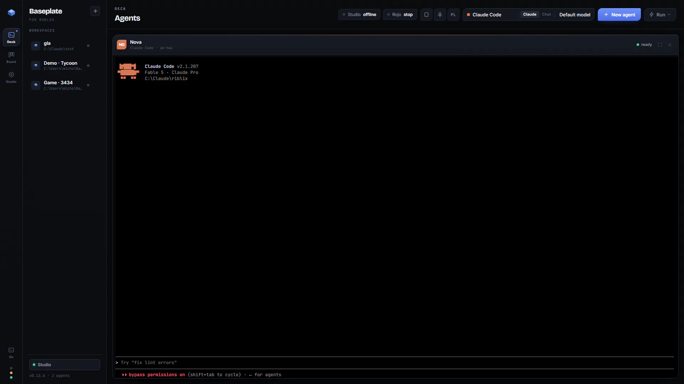Image resolution: width=684 pixels, height=384 pixels.
Task: Add a new workspace with plus button
Action: [95, 11]
